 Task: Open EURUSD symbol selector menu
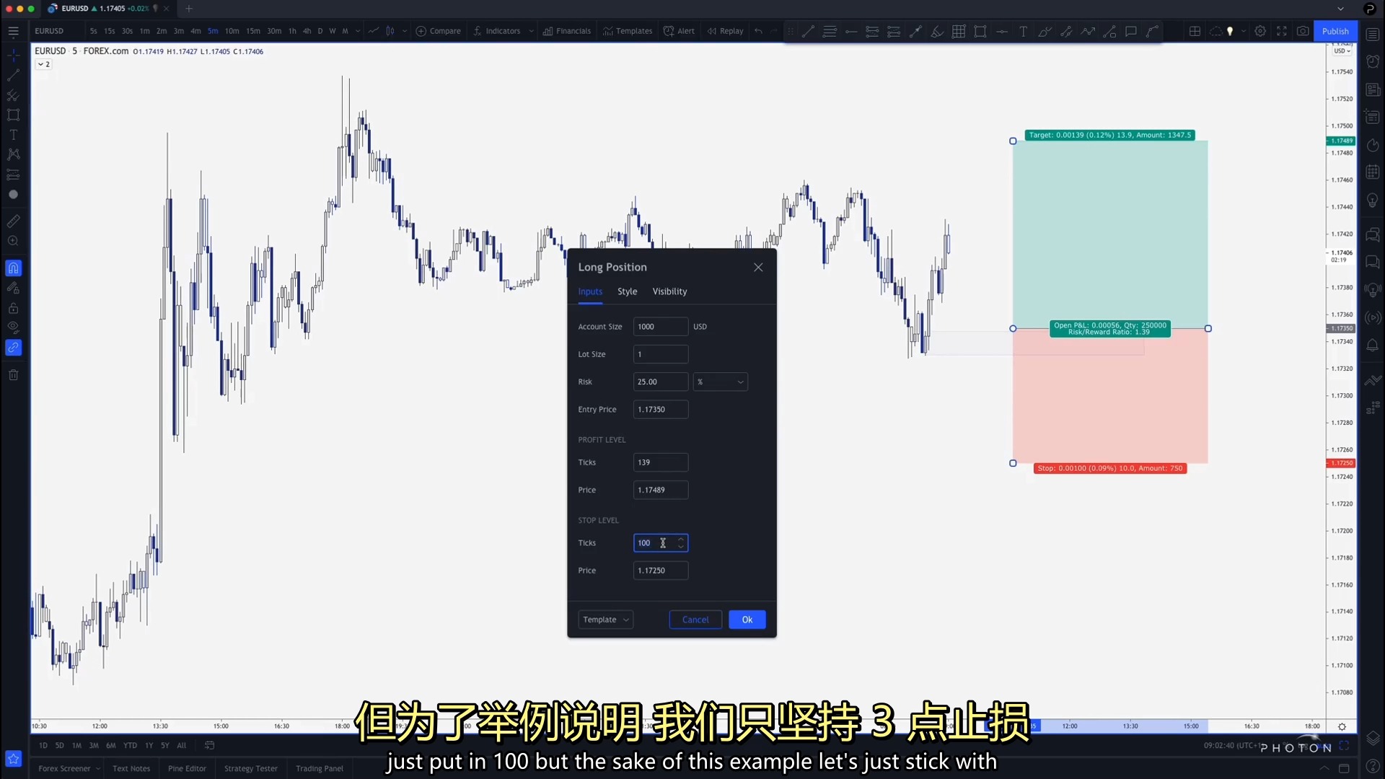[50, 32]
